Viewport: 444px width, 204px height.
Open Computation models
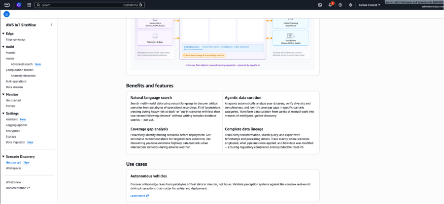tap(20, 70)
